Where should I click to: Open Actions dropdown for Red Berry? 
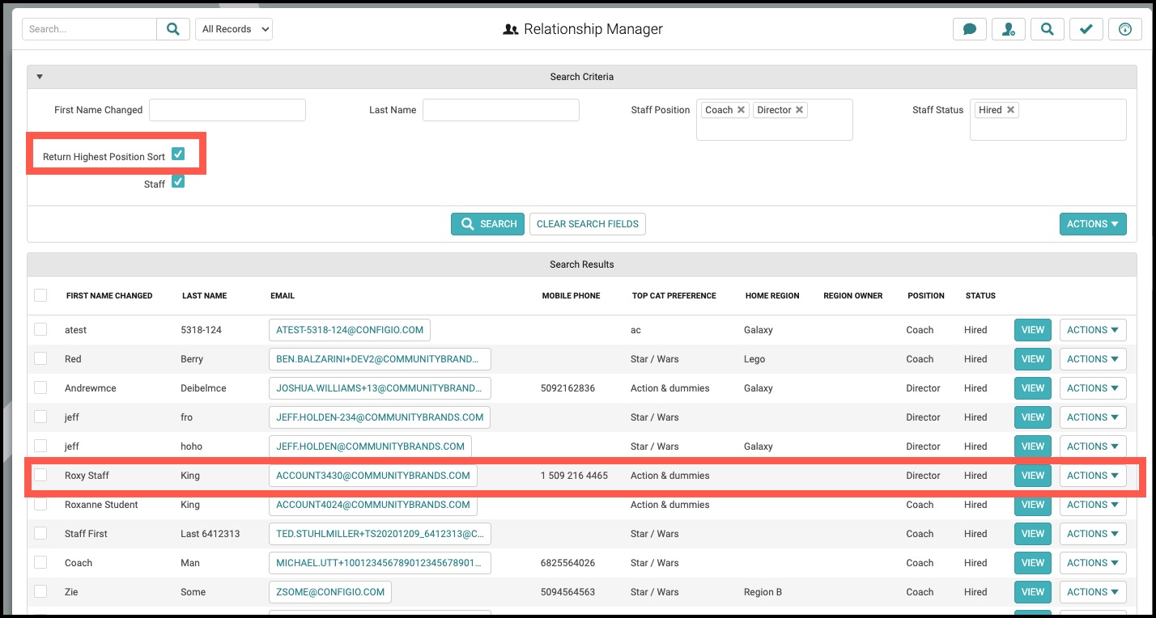tap(1093, 359)
